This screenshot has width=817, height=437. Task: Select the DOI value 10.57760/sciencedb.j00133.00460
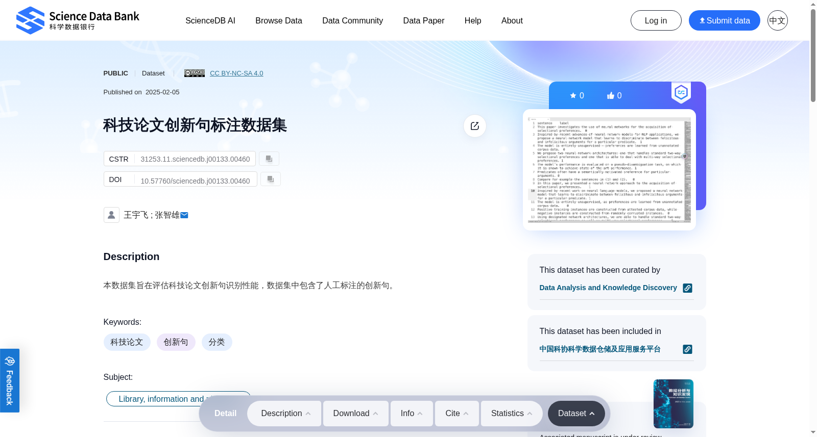(195, 181)
